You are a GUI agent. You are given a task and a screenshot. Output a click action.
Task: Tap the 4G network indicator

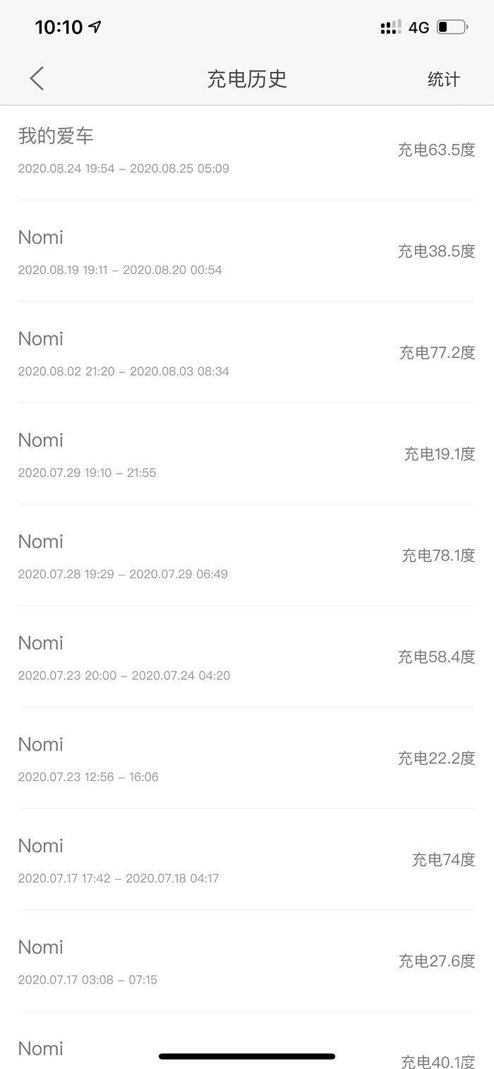pos(418,28)
